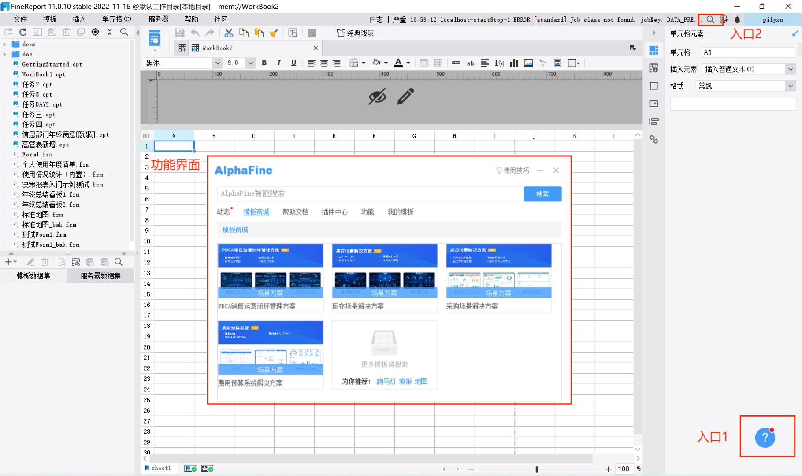Click the font color A swatch
The width and height of the screenshot is (802, 476).
tap(398, 63)
